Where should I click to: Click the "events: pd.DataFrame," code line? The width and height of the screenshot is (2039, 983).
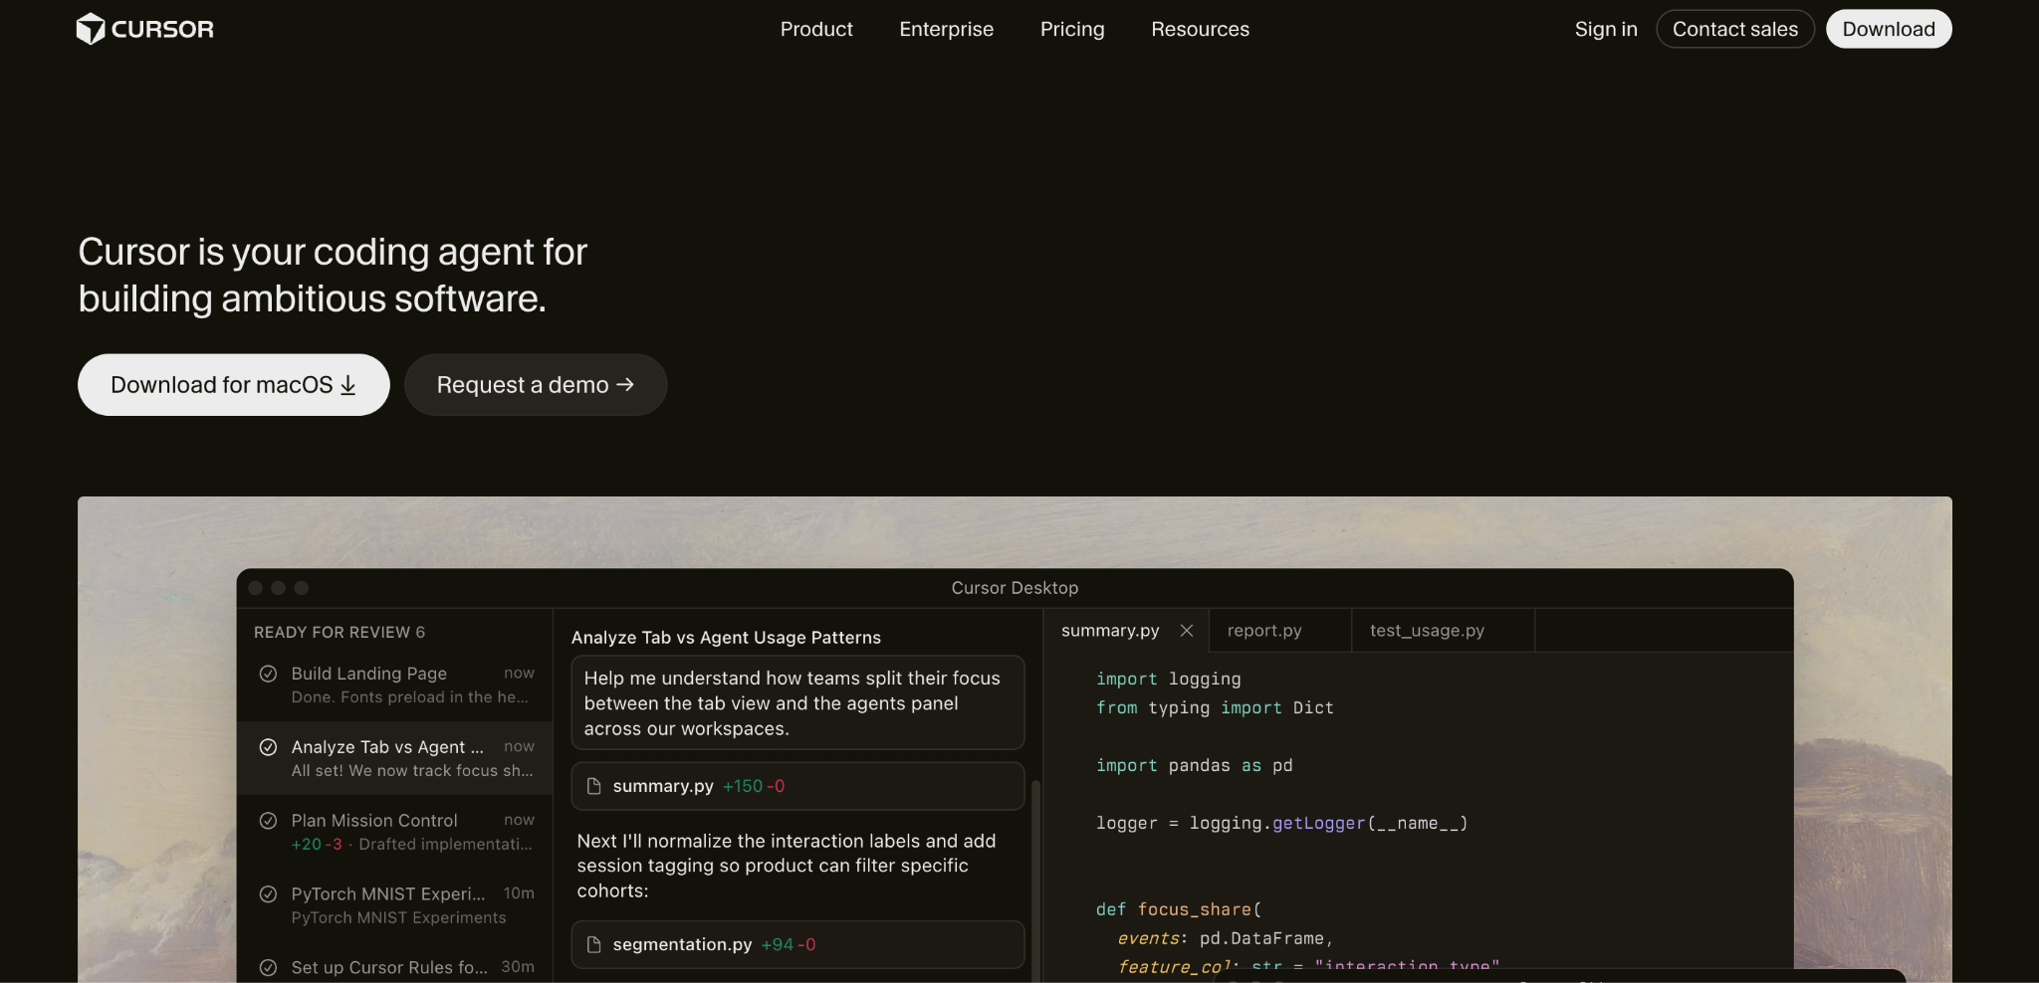(x=1225, y=938)
